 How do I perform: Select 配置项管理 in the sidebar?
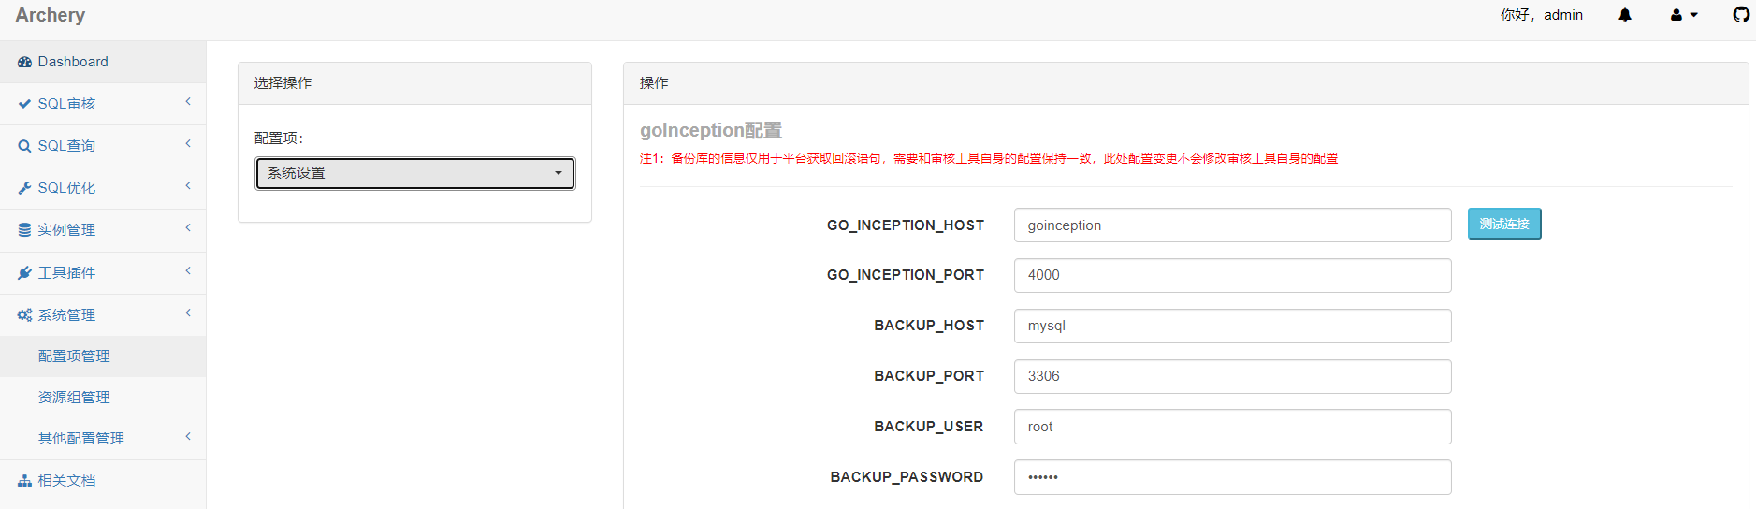[74, 356]
